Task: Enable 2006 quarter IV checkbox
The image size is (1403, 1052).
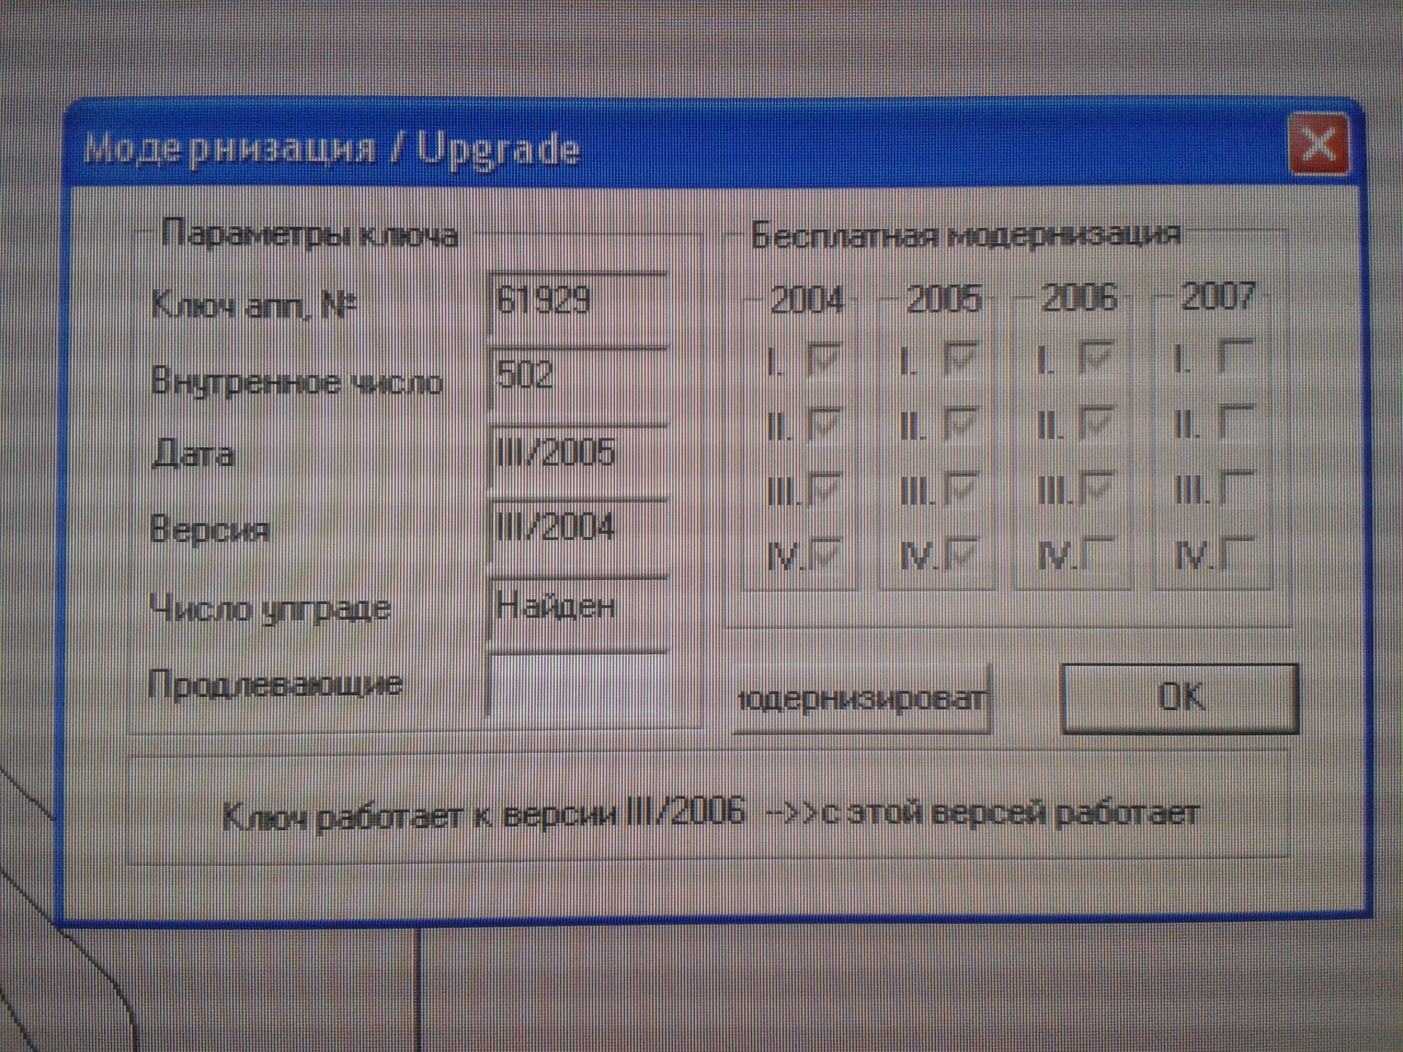Action: click(x=1097, y=553)
